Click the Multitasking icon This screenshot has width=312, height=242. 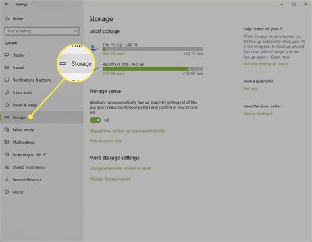tap(7, 142)
